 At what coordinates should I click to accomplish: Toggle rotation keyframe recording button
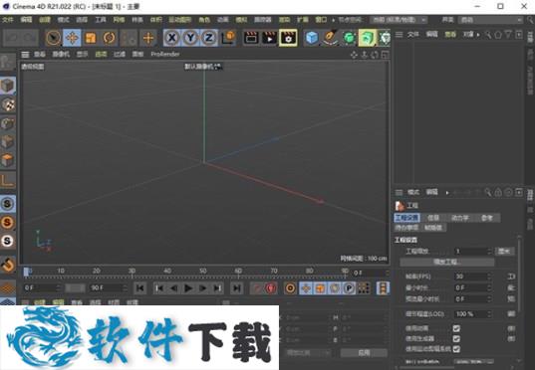point(335,288)
